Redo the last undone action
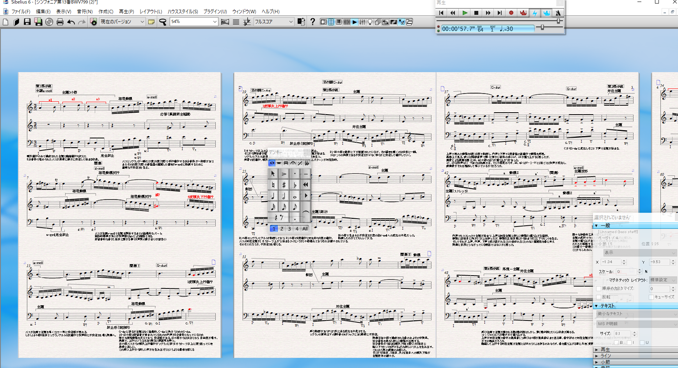678x368 pixels. tap(82, 22)
